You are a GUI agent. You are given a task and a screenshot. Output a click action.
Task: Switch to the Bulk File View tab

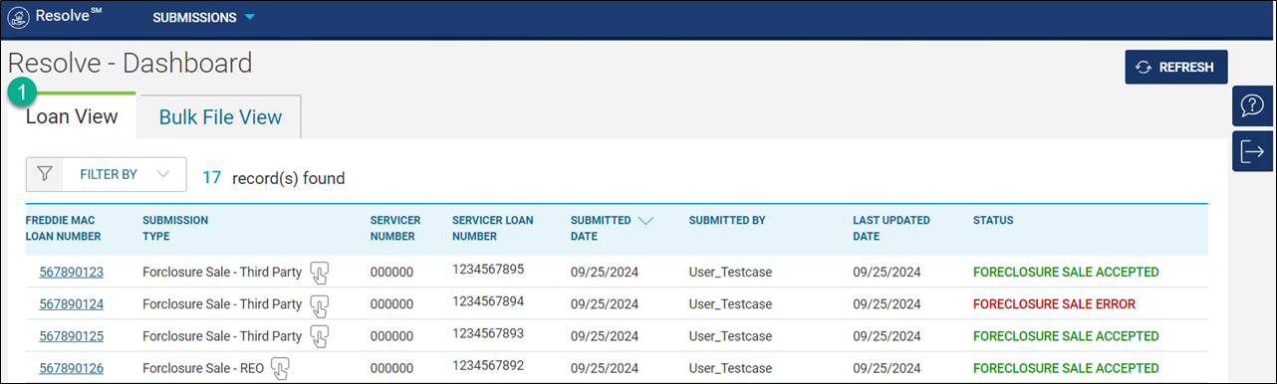point(220,117)
